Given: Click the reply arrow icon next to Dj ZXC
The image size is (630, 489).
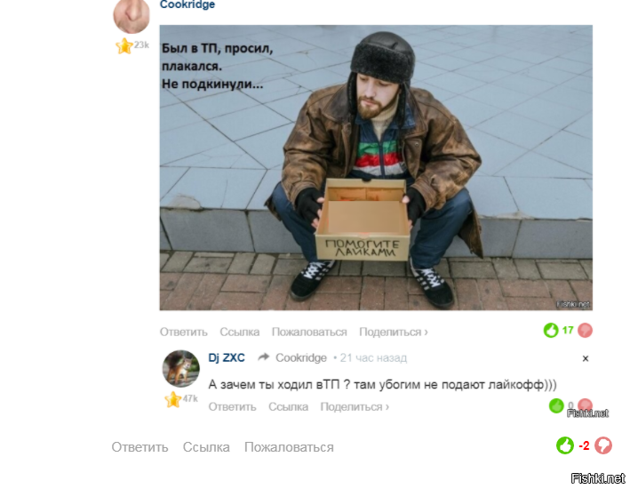Looking at the screenshot, I should coord(264,357).
